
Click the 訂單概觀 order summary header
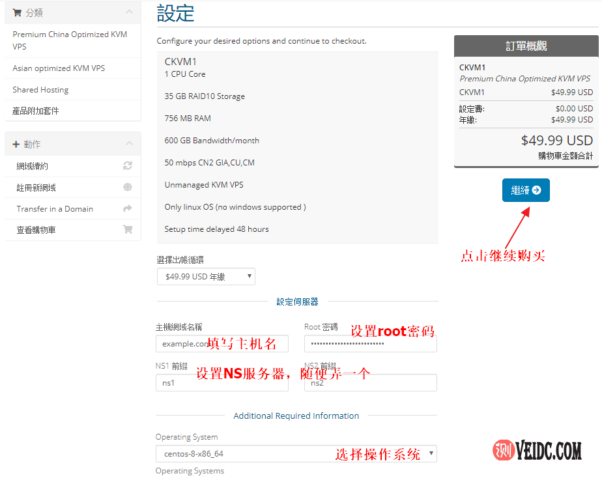[526, 46]
